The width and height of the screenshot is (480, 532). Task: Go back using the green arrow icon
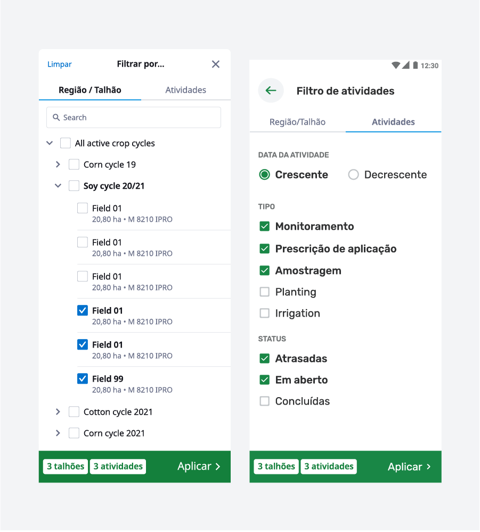271,90
